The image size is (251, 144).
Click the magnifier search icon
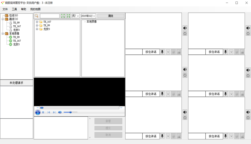[x=37, y=16]
